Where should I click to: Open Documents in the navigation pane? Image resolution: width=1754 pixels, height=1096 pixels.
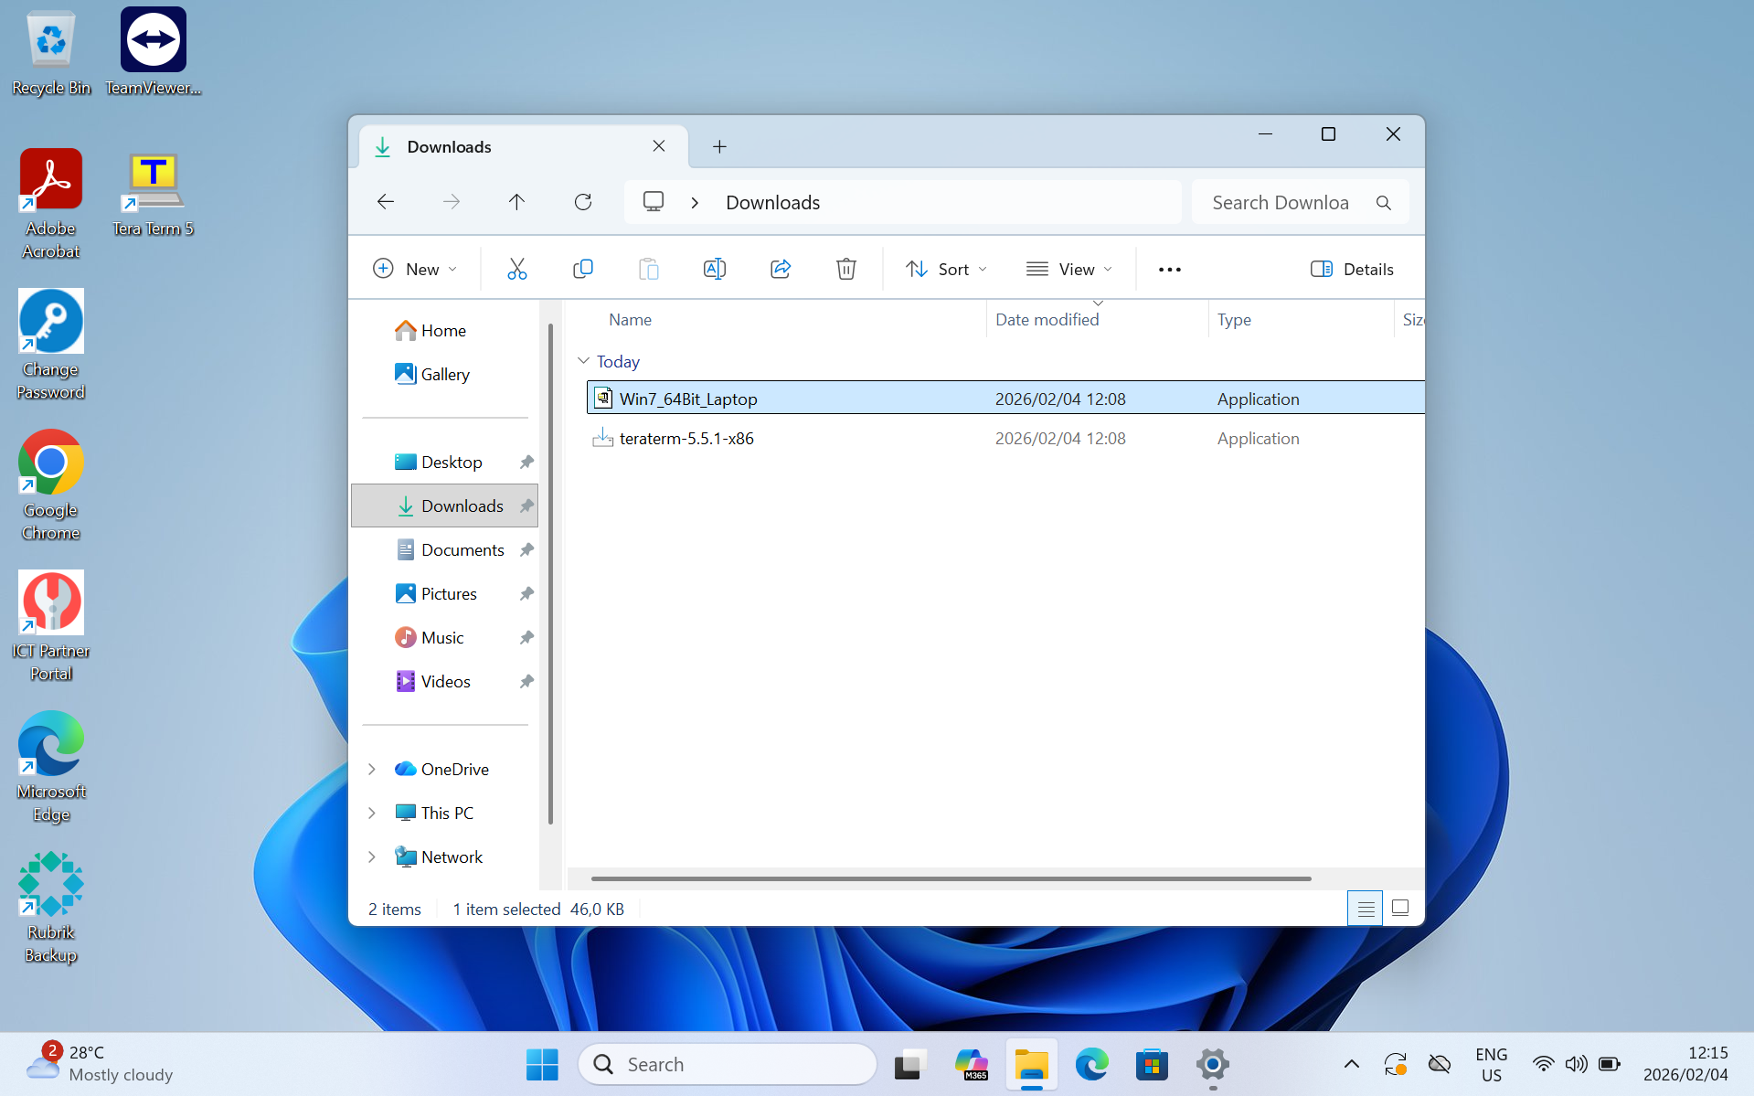(462, 549)
